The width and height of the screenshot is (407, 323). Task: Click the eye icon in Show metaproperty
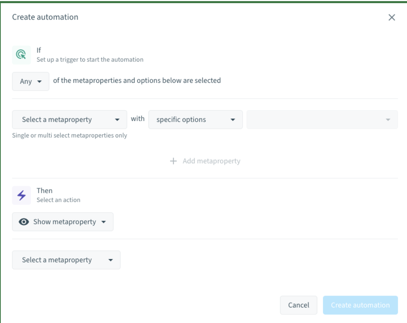[x=24, y=222]
